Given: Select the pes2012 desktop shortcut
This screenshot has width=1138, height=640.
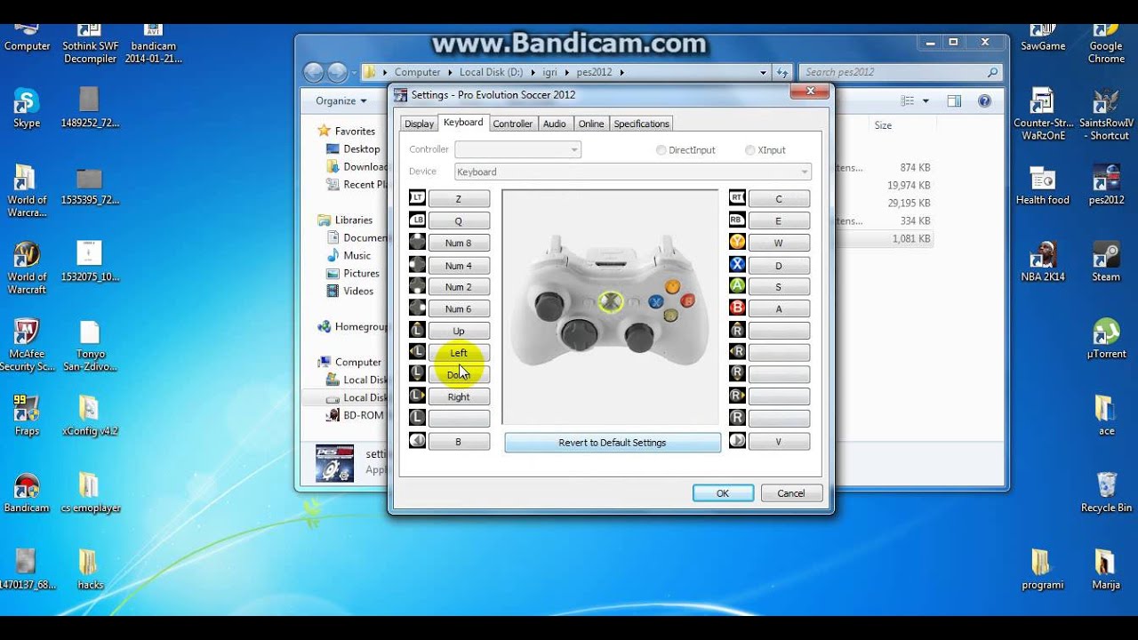Looking at the screenshot, I should (1106, 185).
